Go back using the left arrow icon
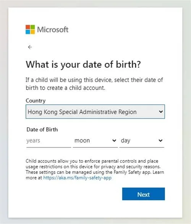Image resolution: width=191 pixels, height=224 pixels. coord(30,47)
